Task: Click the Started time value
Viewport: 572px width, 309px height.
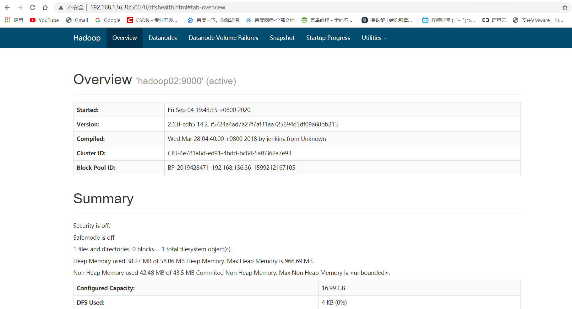Action: (209, 110)
